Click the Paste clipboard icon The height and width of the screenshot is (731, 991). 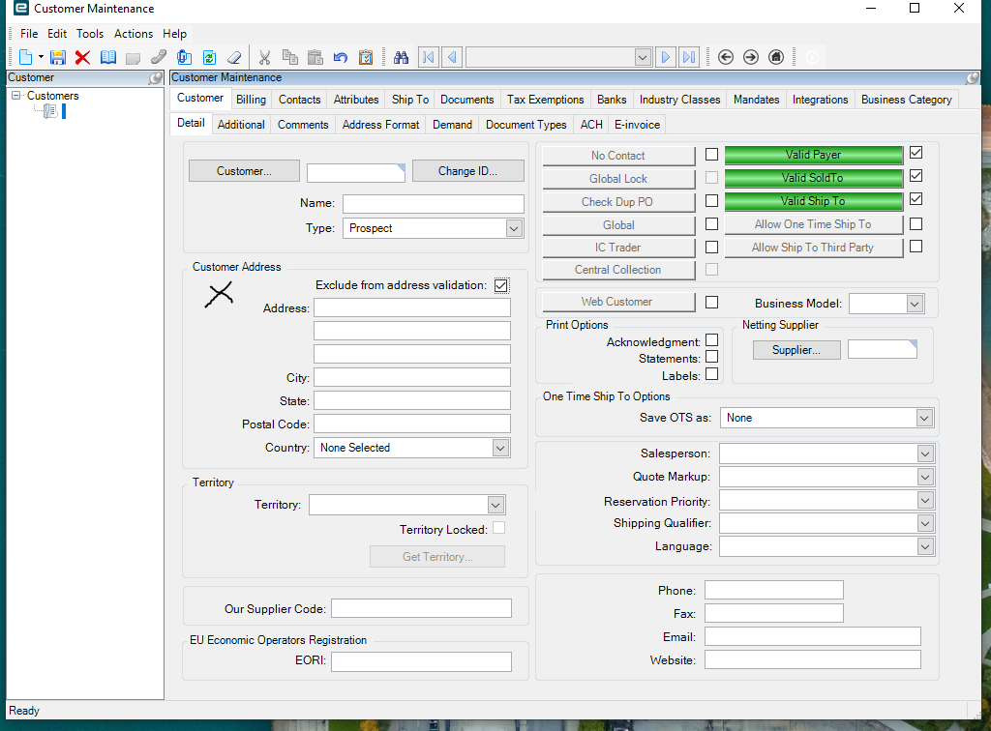pos(315,57)
